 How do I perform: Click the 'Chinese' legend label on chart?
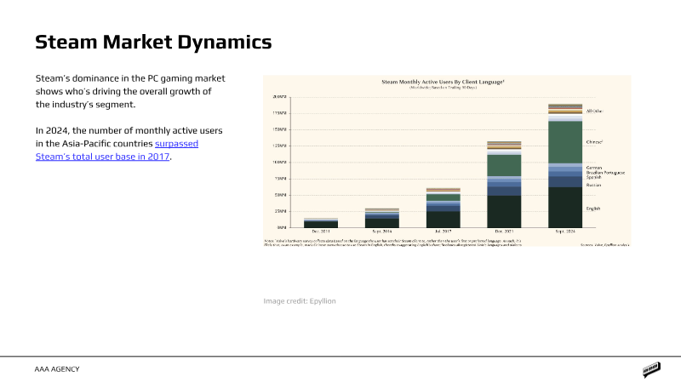595,142
